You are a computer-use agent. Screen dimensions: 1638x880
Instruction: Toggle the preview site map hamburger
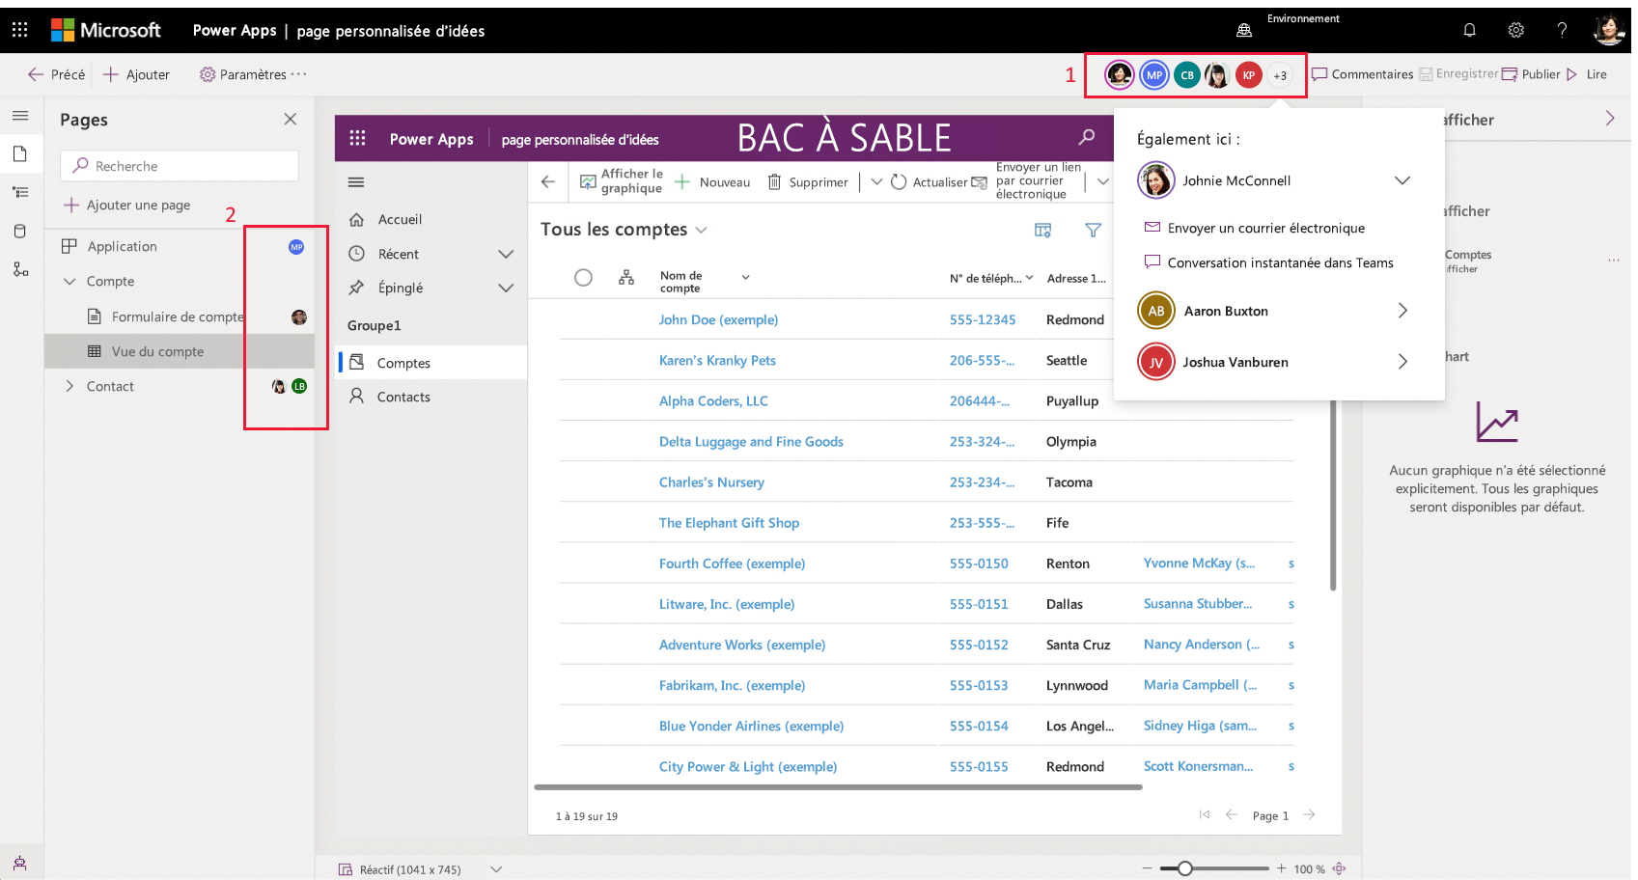click(356, 182)
